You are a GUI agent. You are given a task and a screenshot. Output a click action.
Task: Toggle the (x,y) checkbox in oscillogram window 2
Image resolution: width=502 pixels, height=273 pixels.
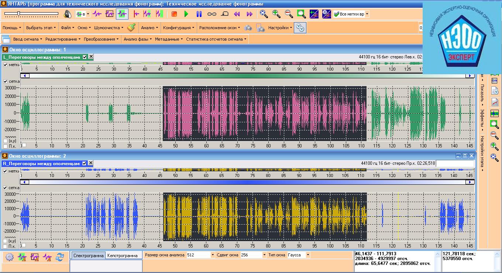pos(5,241)
